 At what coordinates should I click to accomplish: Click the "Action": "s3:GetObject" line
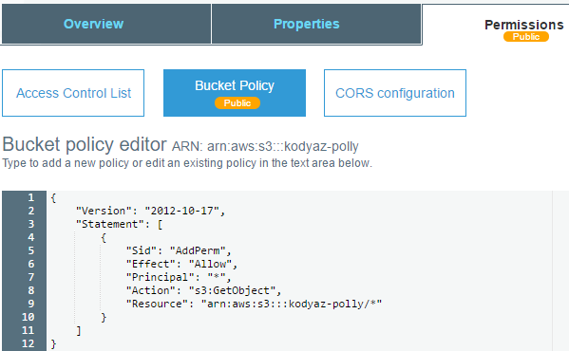click(x=203, y=290)
